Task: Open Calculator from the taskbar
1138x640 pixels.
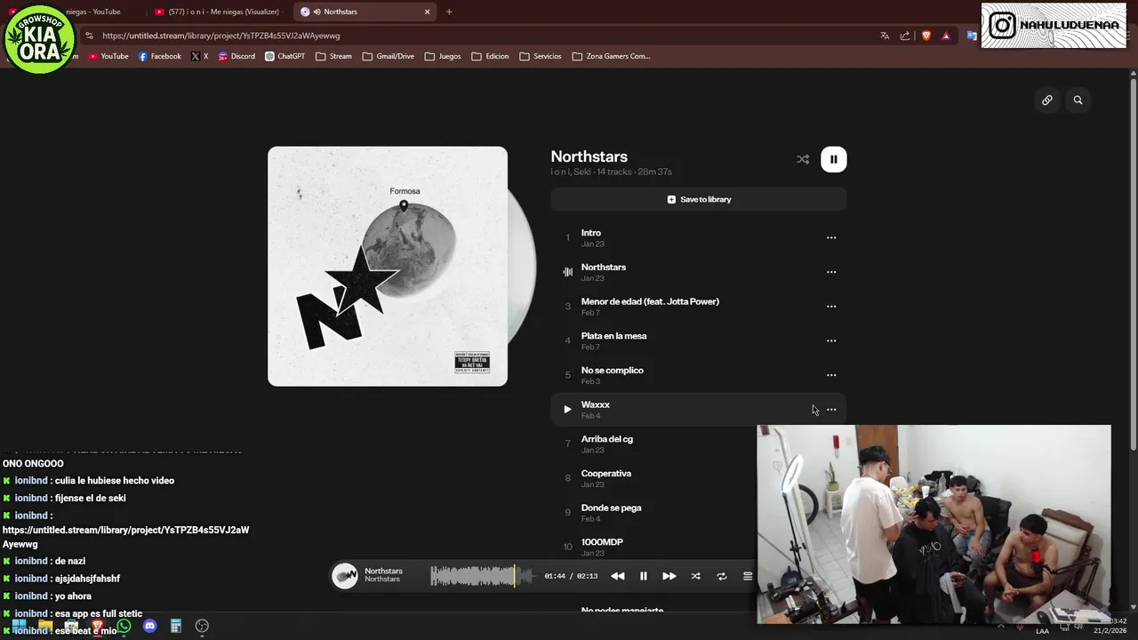Action: point(176,626)
